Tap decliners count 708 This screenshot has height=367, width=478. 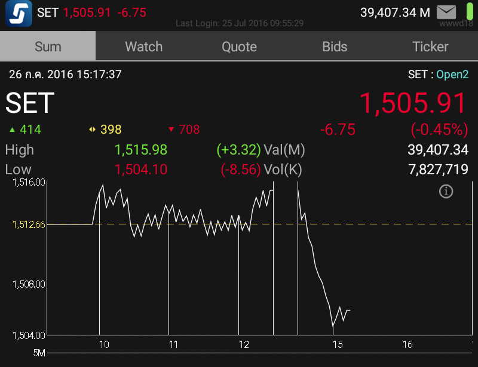tap(189, 129)
